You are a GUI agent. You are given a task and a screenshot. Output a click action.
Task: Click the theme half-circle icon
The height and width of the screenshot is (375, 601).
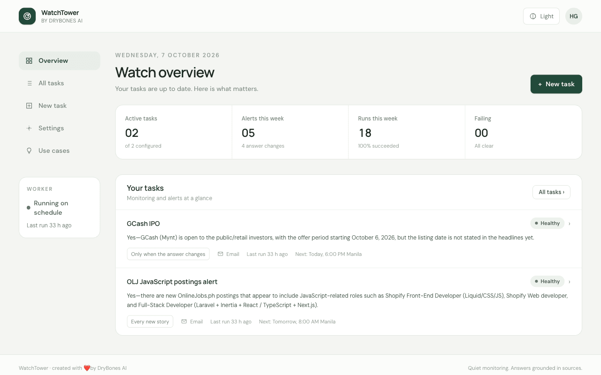(x=533, y=16)
